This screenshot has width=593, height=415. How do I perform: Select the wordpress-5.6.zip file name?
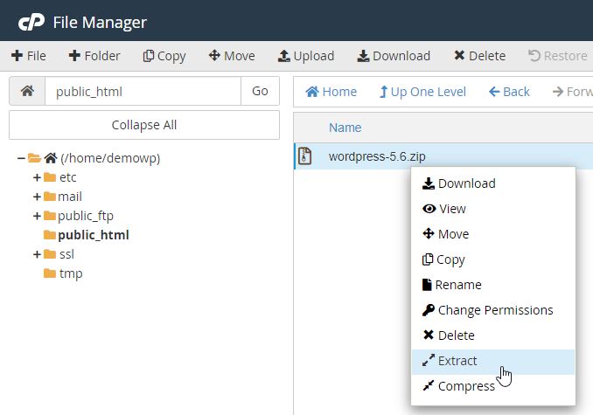[x=377, y=156]
